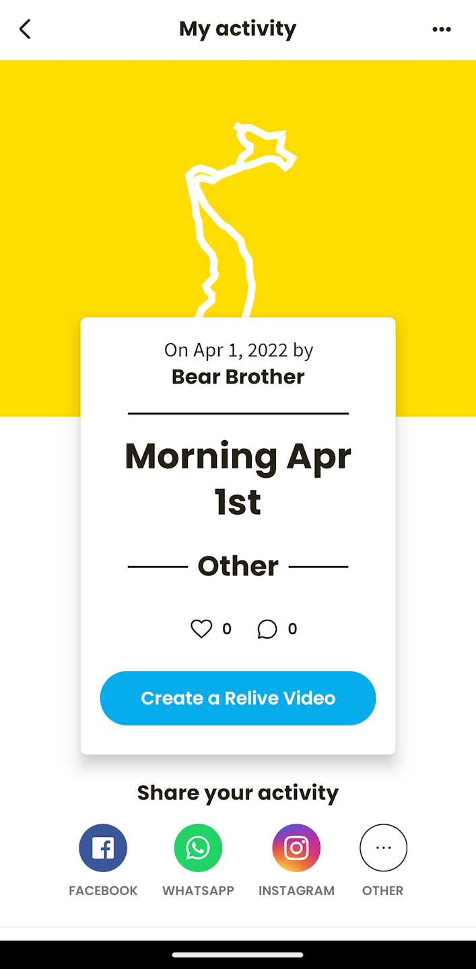The height and width of the screenshot is (969, 476).
Task: Tap the FACEBOOK label under share icons
Action: (x=103, y=890)
